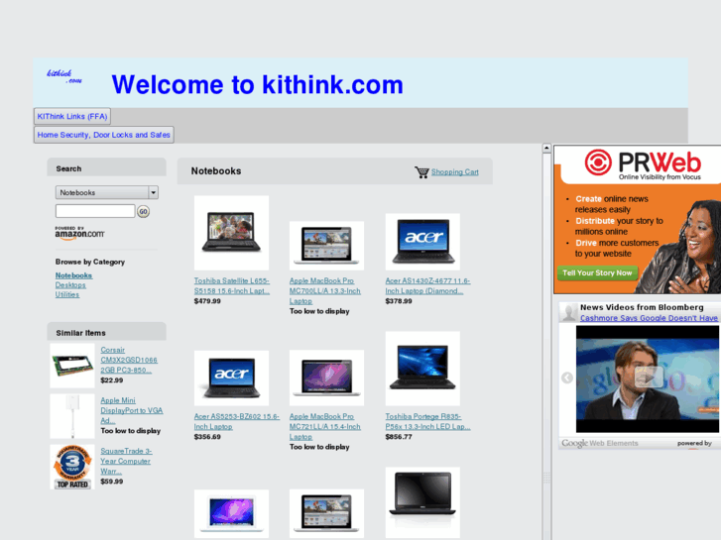Click the kithink.com logo
Image resolution: width=721 pixels, height=540 pixels.
(x=64, y=76)
